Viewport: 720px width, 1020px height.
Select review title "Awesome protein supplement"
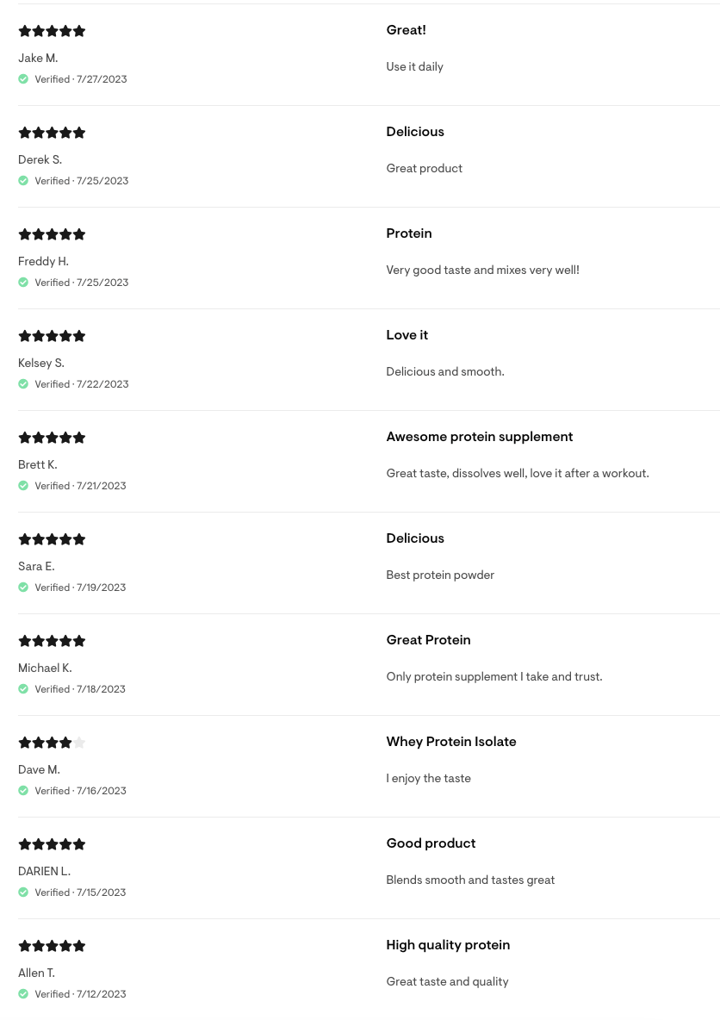pos(479,437)
